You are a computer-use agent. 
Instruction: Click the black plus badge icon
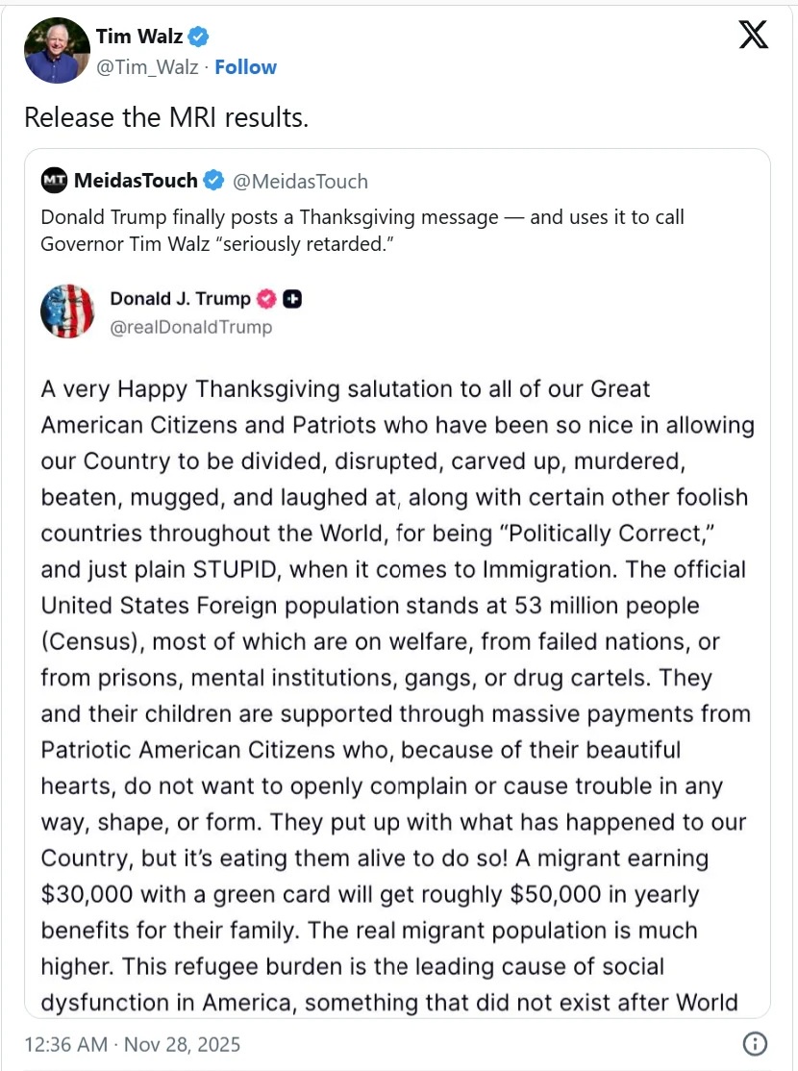pos(293,299)
